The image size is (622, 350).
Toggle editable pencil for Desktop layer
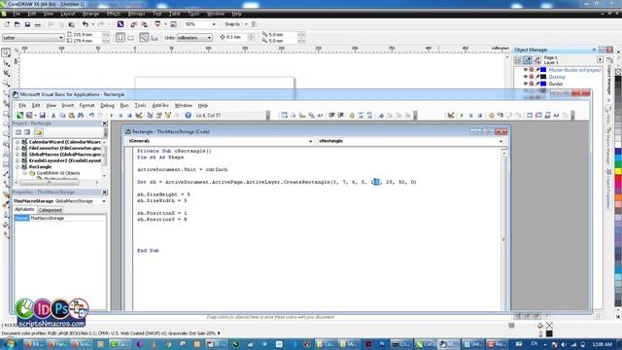point(537,77)
